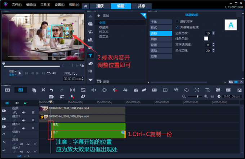Click the mask creator icon
Image resolution: width=245 pixels, height=159 pixels.
point(186,90)
